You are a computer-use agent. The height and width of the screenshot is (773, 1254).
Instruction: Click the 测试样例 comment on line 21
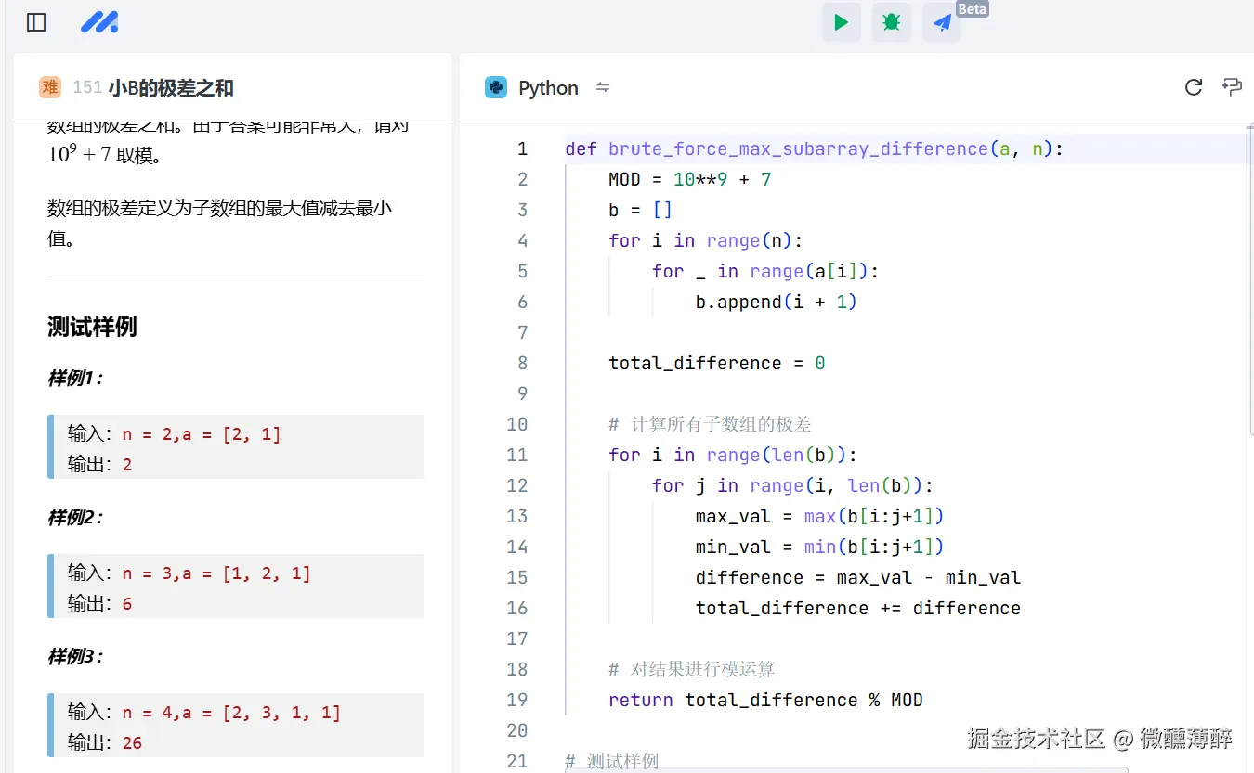(612, 761)
